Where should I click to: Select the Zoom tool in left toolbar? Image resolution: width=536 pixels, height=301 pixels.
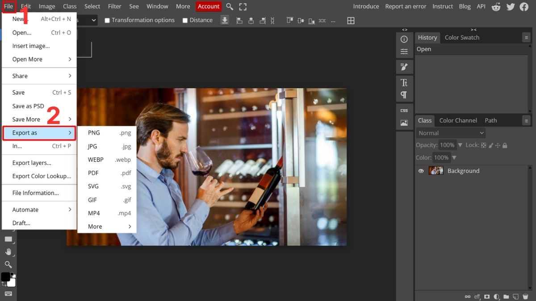(x=8, y=264)
